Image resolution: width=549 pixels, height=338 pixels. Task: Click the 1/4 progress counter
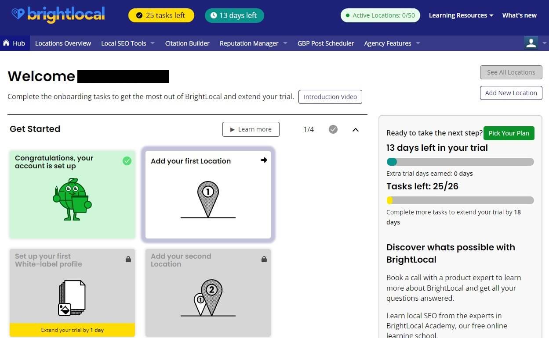pyautogui.click(x=309, y=129)
